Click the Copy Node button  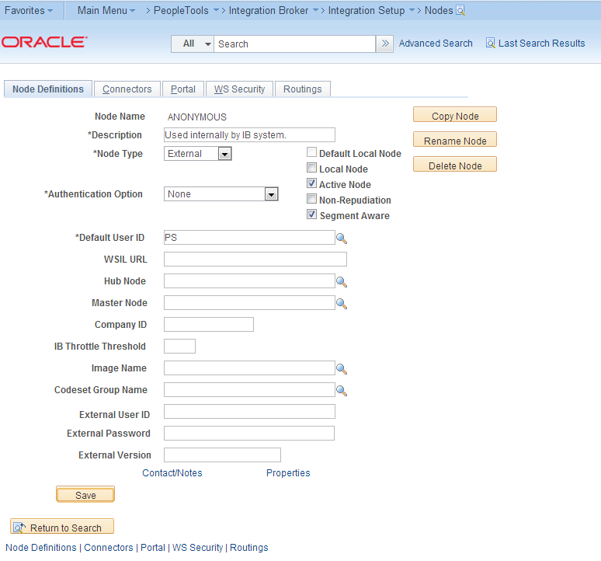pos(455,115)
